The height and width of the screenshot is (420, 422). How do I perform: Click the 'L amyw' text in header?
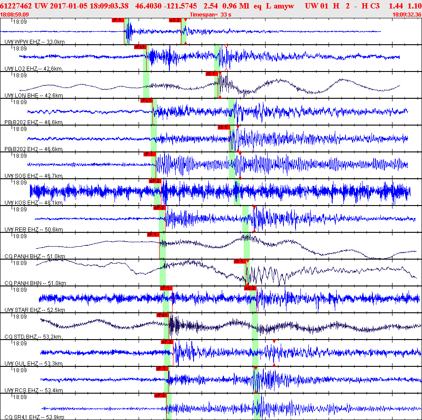click(x=280, y=6)
